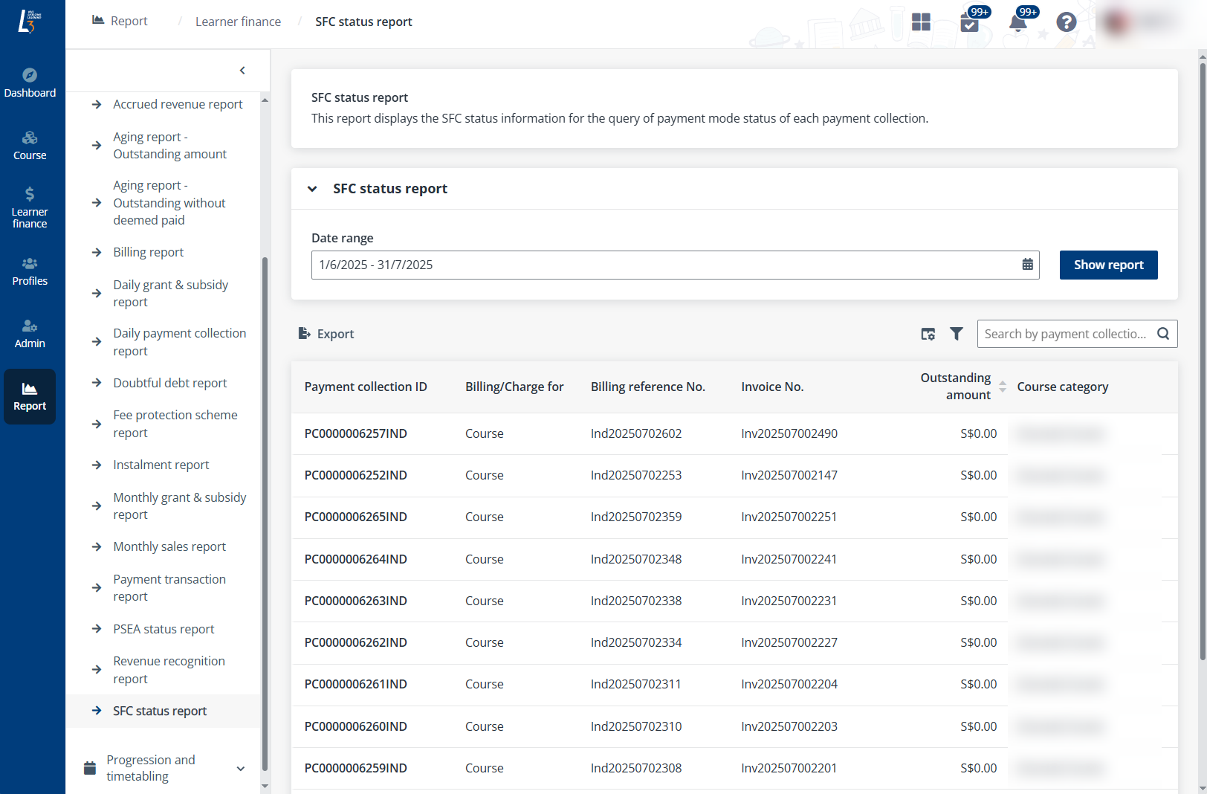Export the SFC status report
This screenshot has height=794, width=1207.
tap(326, 334)
